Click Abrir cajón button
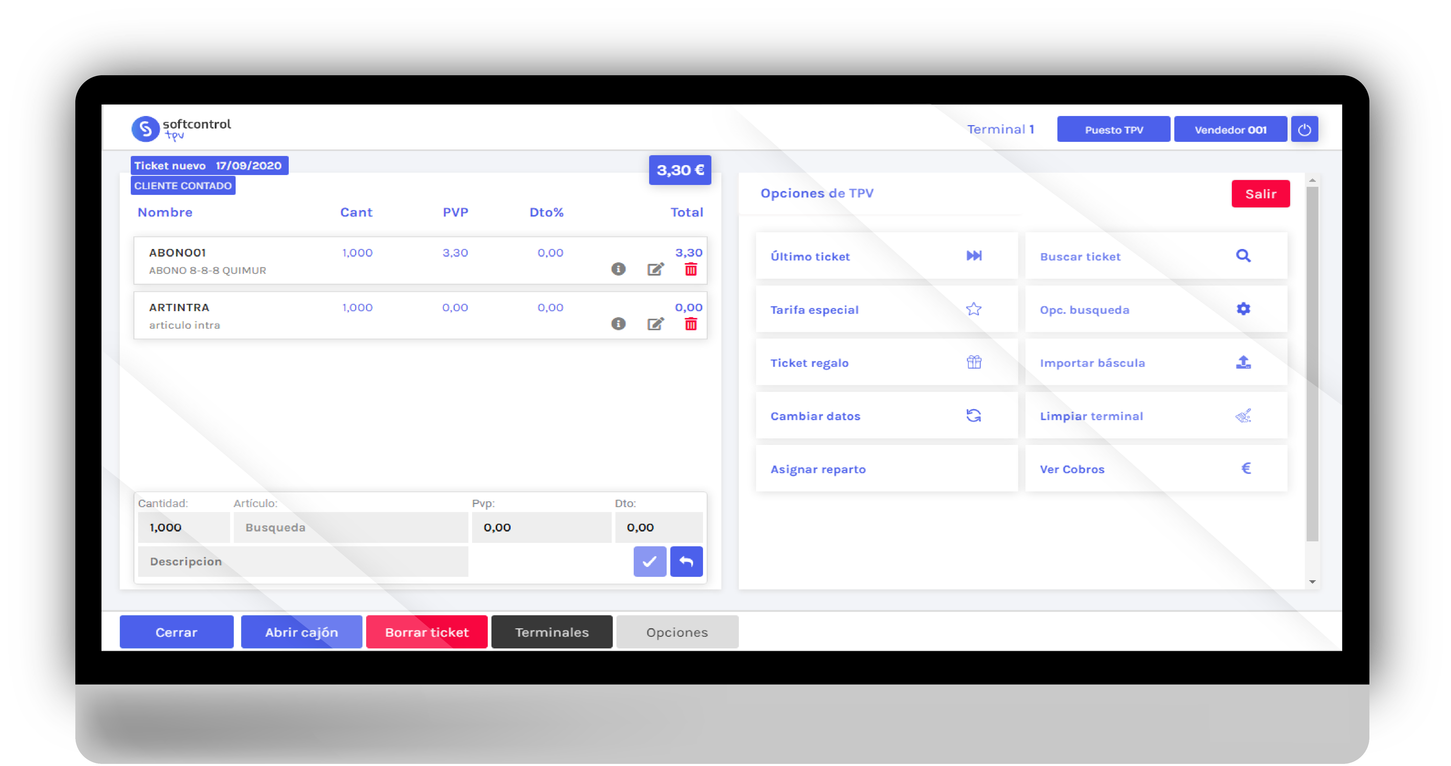The height and width of the screenshot is (766, 1451). [301, 632]
